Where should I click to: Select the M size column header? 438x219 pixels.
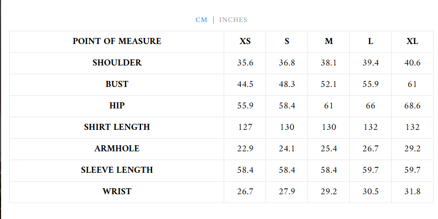[x=329, y=41]
